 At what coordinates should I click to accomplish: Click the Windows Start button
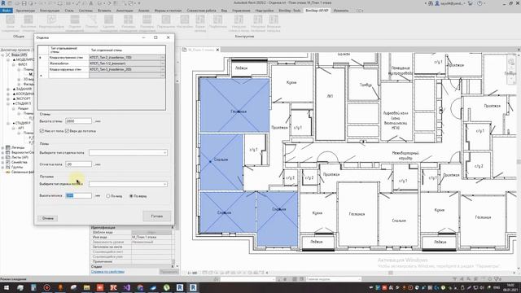pyautogui.click(x=7, y=287)
